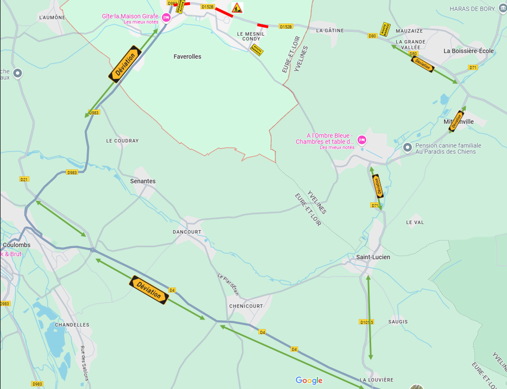Select the Pension canine familiale location pin

coord(408,148)
